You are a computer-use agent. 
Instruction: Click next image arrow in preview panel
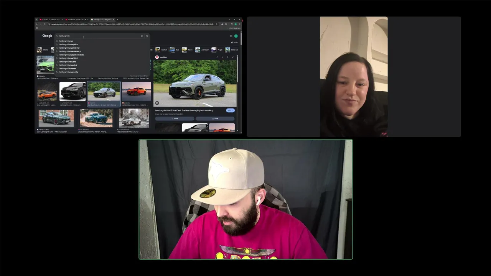(222, 57)
